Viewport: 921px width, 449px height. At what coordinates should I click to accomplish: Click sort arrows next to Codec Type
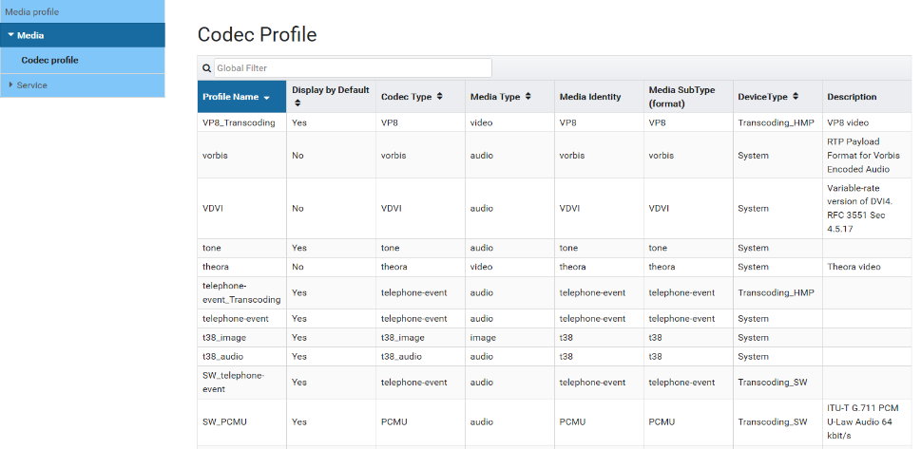coord(439,97)
